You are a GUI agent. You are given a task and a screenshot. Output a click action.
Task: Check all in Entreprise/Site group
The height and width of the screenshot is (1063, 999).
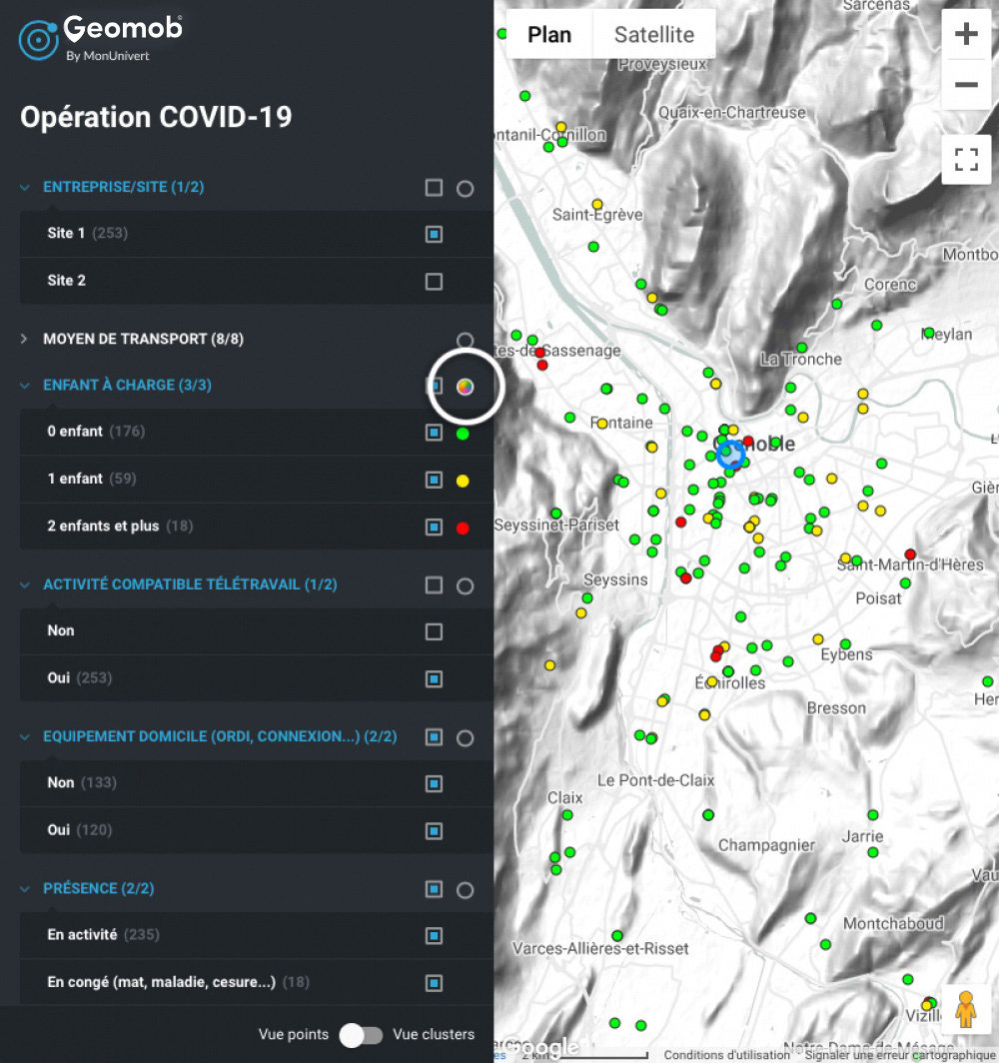434,188
